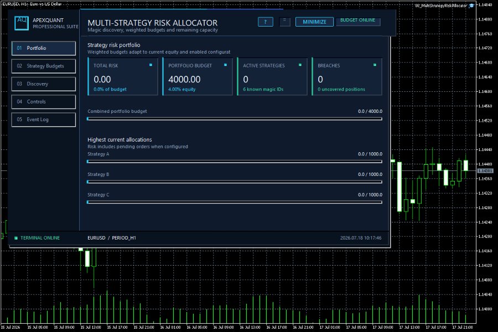498x332 pixels.
Task: Click '0 uncovered positions' text
Action: [x=341, y=89]
